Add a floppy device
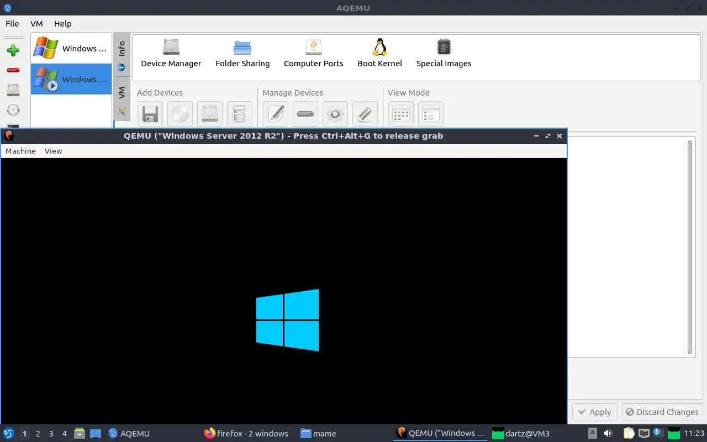The image size is (707, 442). (x=150, y=114)
